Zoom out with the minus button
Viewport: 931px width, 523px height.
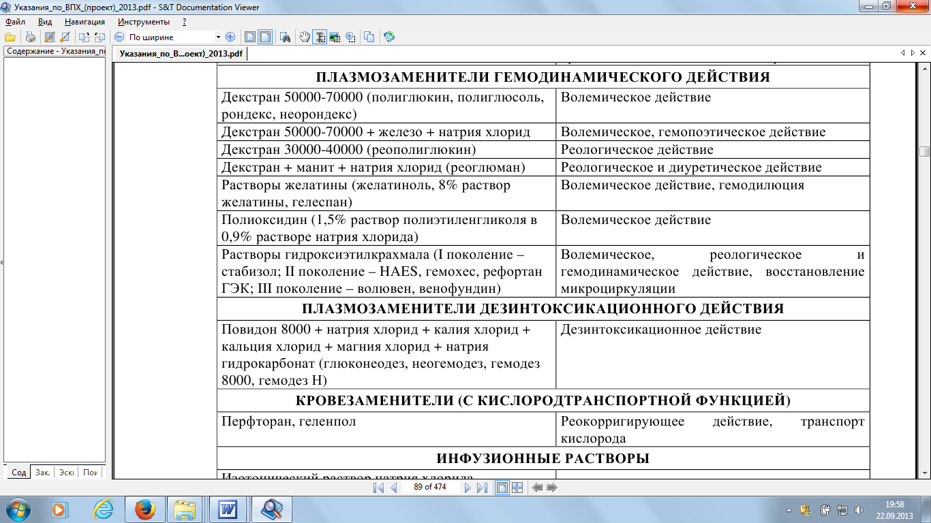click(119, 37)
